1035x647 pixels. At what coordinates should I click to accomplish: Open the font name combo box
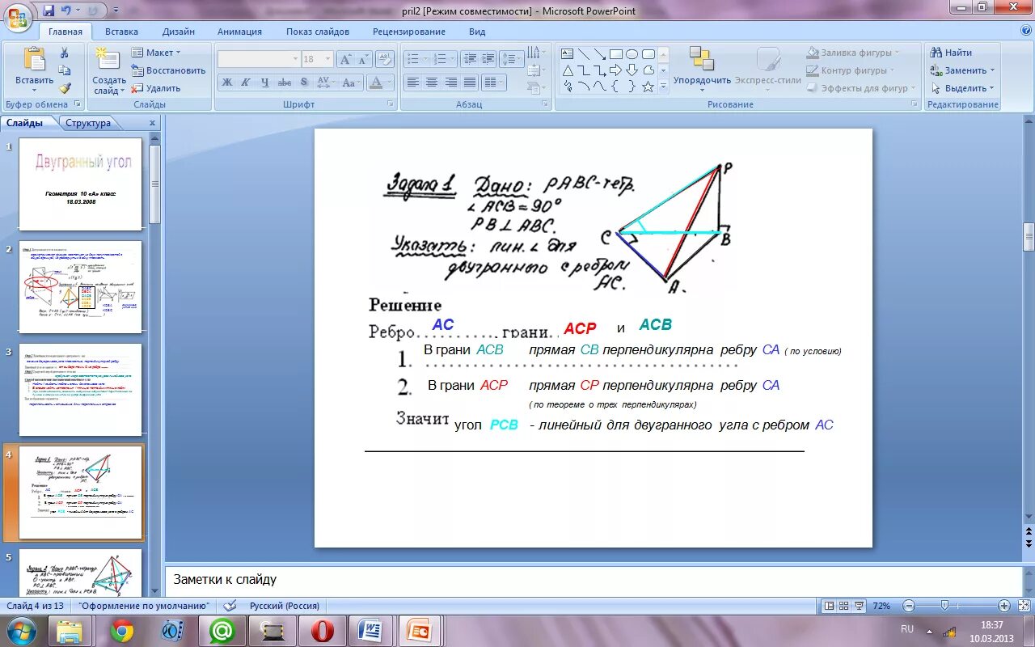259,59
